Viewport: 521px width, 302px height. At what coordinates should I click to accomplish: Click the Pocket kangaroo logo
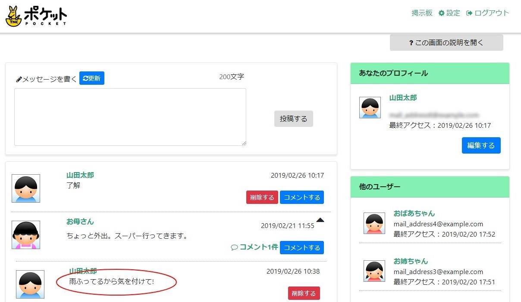click(14, 15)
